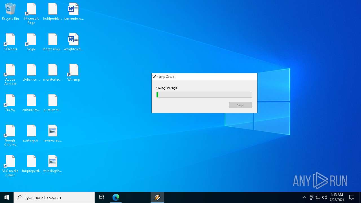Select the txmembers... Word document icon
The height and width of the screenshot is (203, 361).
point(74,12)
